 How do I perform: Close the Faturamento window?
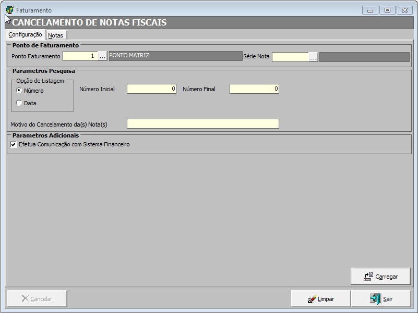[404, 10]
